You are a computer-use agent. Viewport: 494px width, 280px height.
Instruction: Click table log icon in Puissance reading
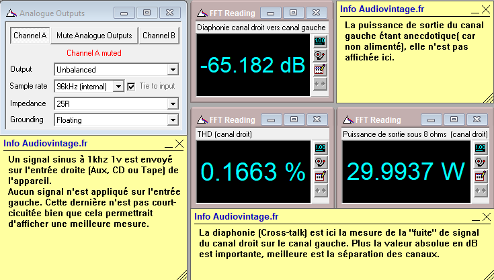481,176
